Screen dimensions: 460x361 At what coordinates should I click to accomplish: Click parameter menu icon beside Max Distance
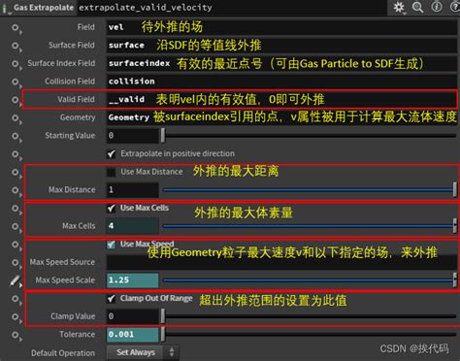point(16,190)
